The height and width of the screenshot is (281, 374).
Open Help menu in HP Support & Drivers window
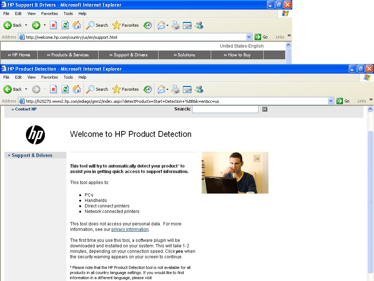tap(83, 14)
